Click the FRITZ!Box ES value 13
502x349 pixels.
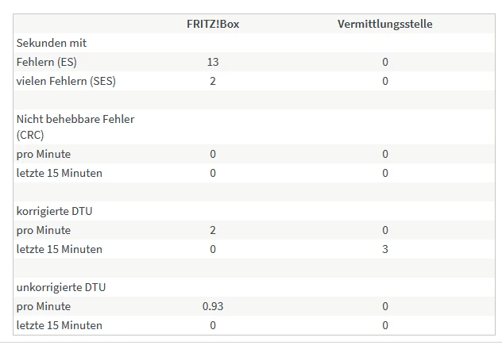212,62
